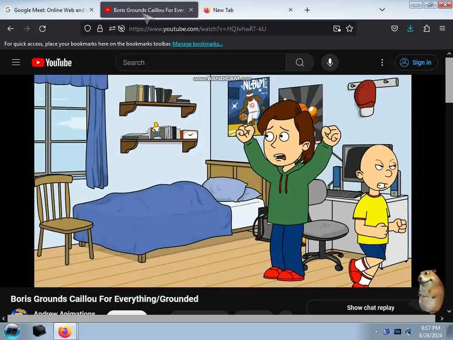Open the taskbar clock showing 9:17 PM
This screenshot has height=340, width=453.
430,332
